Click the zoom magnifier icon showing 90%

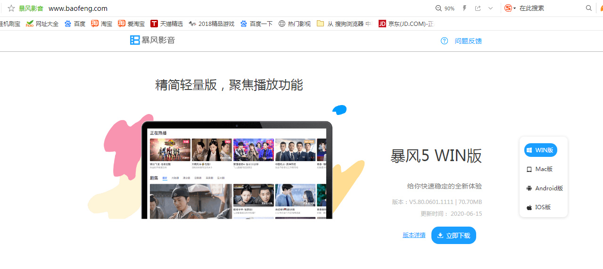[438, 8]
